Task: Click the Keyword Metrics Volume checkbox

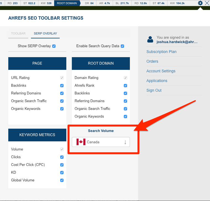Action: [x=62, y=149]
